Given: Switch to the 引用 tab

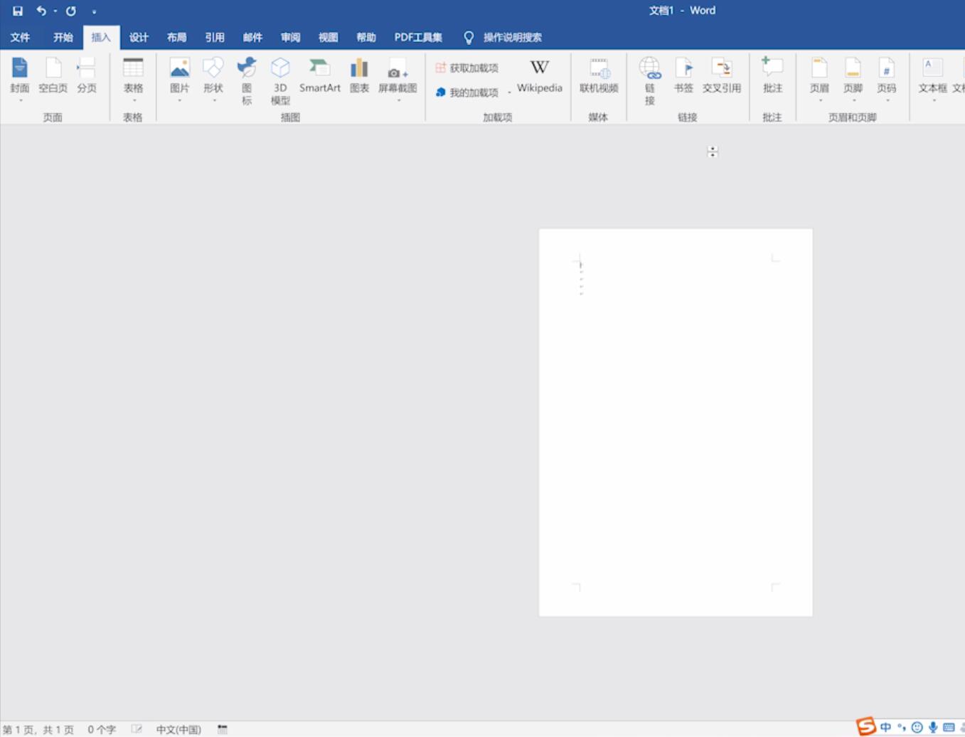Looking at the screenshot, I should tap(215, 37).
